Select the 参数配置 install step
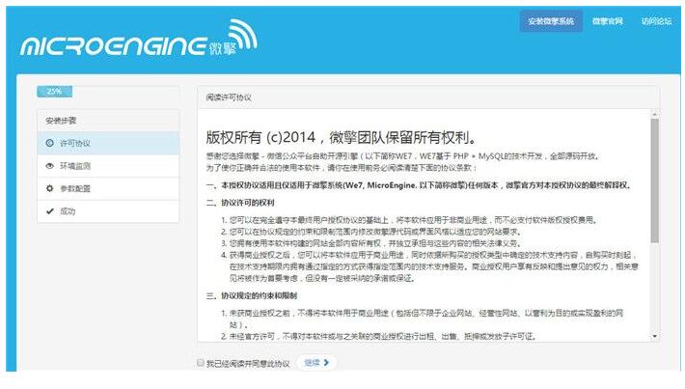 [108, 189]
